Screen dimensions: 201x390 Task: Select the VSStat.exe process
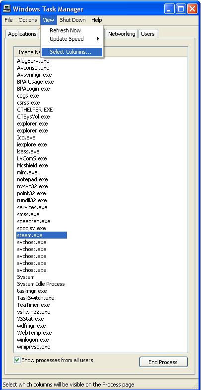click(30, 319)
